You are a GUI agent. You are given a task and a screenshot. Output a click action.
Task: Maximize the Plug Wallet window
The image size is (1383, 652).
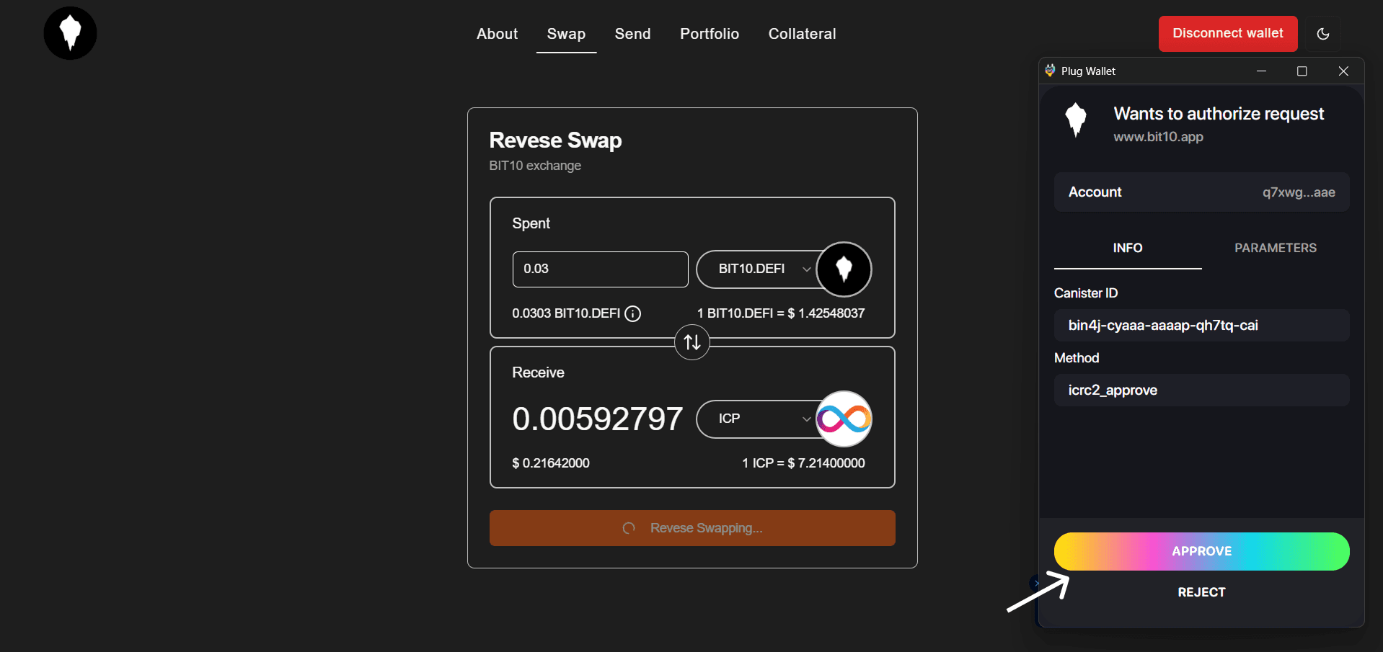tap(1302, 71)
